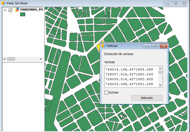190x132 pixels.
Task: Enable the Extraer checkbox
Action: coord(106,93)
